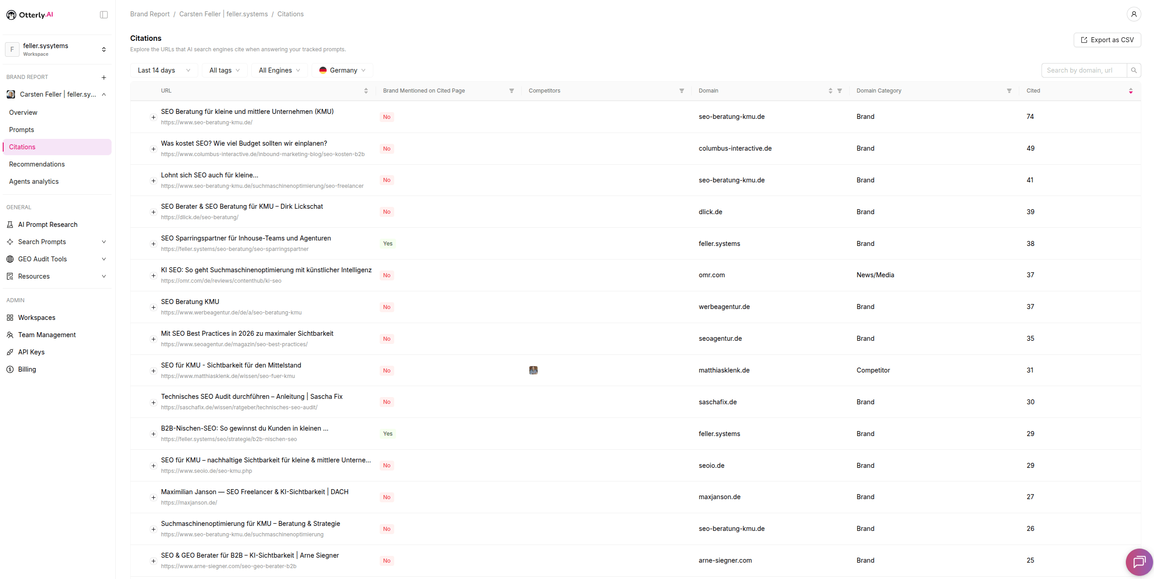Image resolution: width=1154 pixels, height=579 pixels.
Task: Expand the KI SEO omr.com row
Action: pyautogui.click(x=153, y=275)
